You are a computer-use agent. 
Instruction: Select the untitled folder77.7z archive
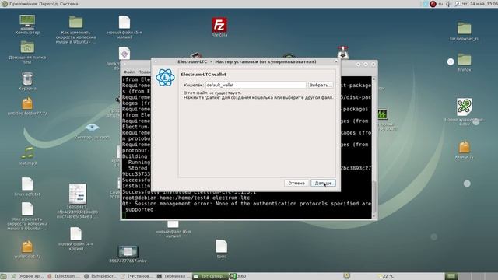(27, 107)
